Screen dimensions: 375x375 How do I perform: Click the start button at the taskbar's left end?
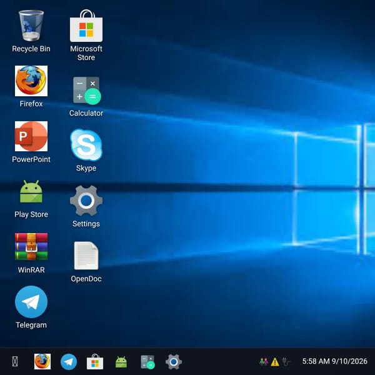point(15,361)
